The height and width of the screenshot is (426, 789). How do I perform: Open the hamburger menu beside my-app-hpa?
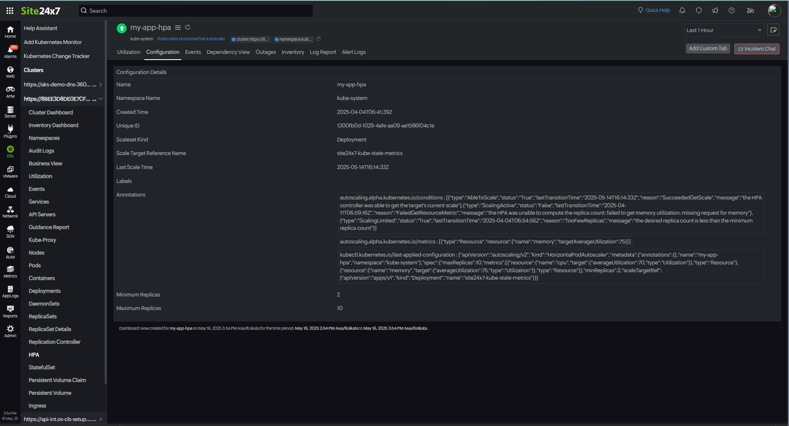pyautogui.click(x=178, y=28)
